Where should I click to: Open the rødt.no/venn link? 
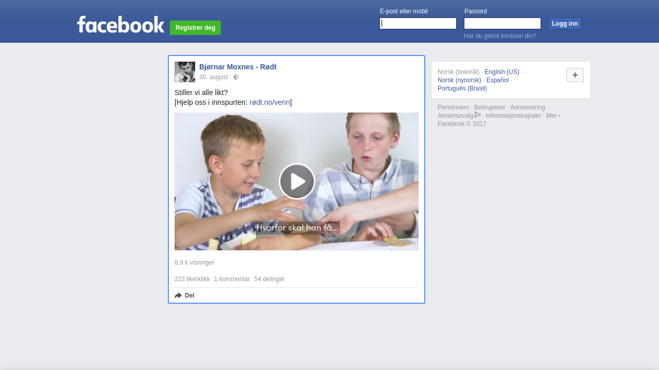[270, 102]
